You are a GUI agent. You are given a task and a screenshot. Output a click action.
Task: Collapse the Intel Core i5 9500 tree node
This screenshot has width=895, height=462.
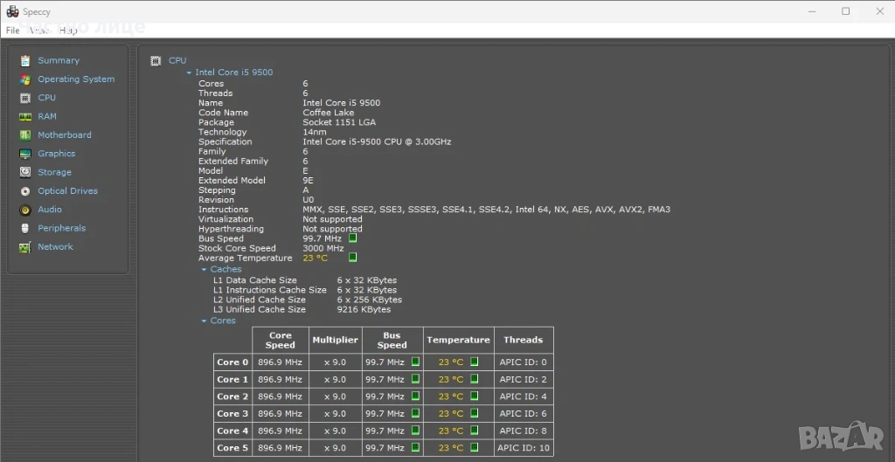(x=189, y=72)
